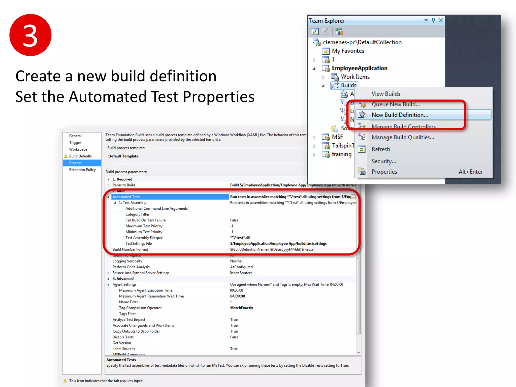Open the Team Explorer window position dropdown arrow

[x=426, y=20]
